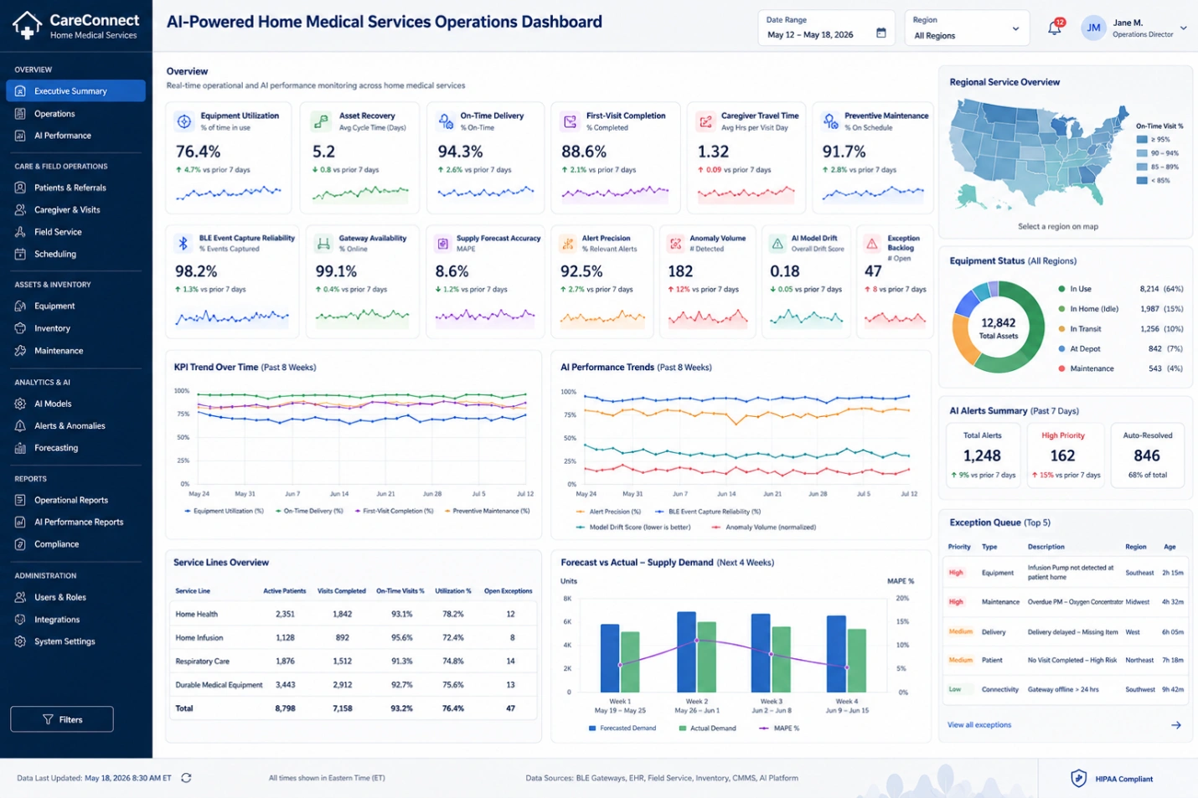Click the Preventive Maintenance card icon
Screen dimensions: 1198x798
pos(830,121)
